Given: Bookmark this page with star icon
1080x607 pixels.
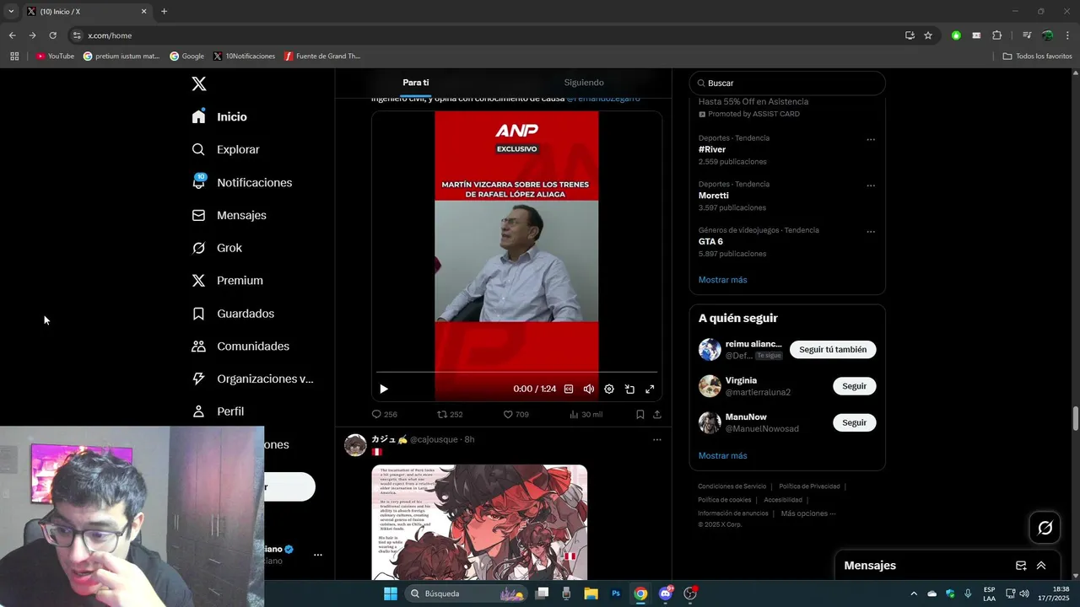Looking at the screenshot, I should (x=928, y=35).
